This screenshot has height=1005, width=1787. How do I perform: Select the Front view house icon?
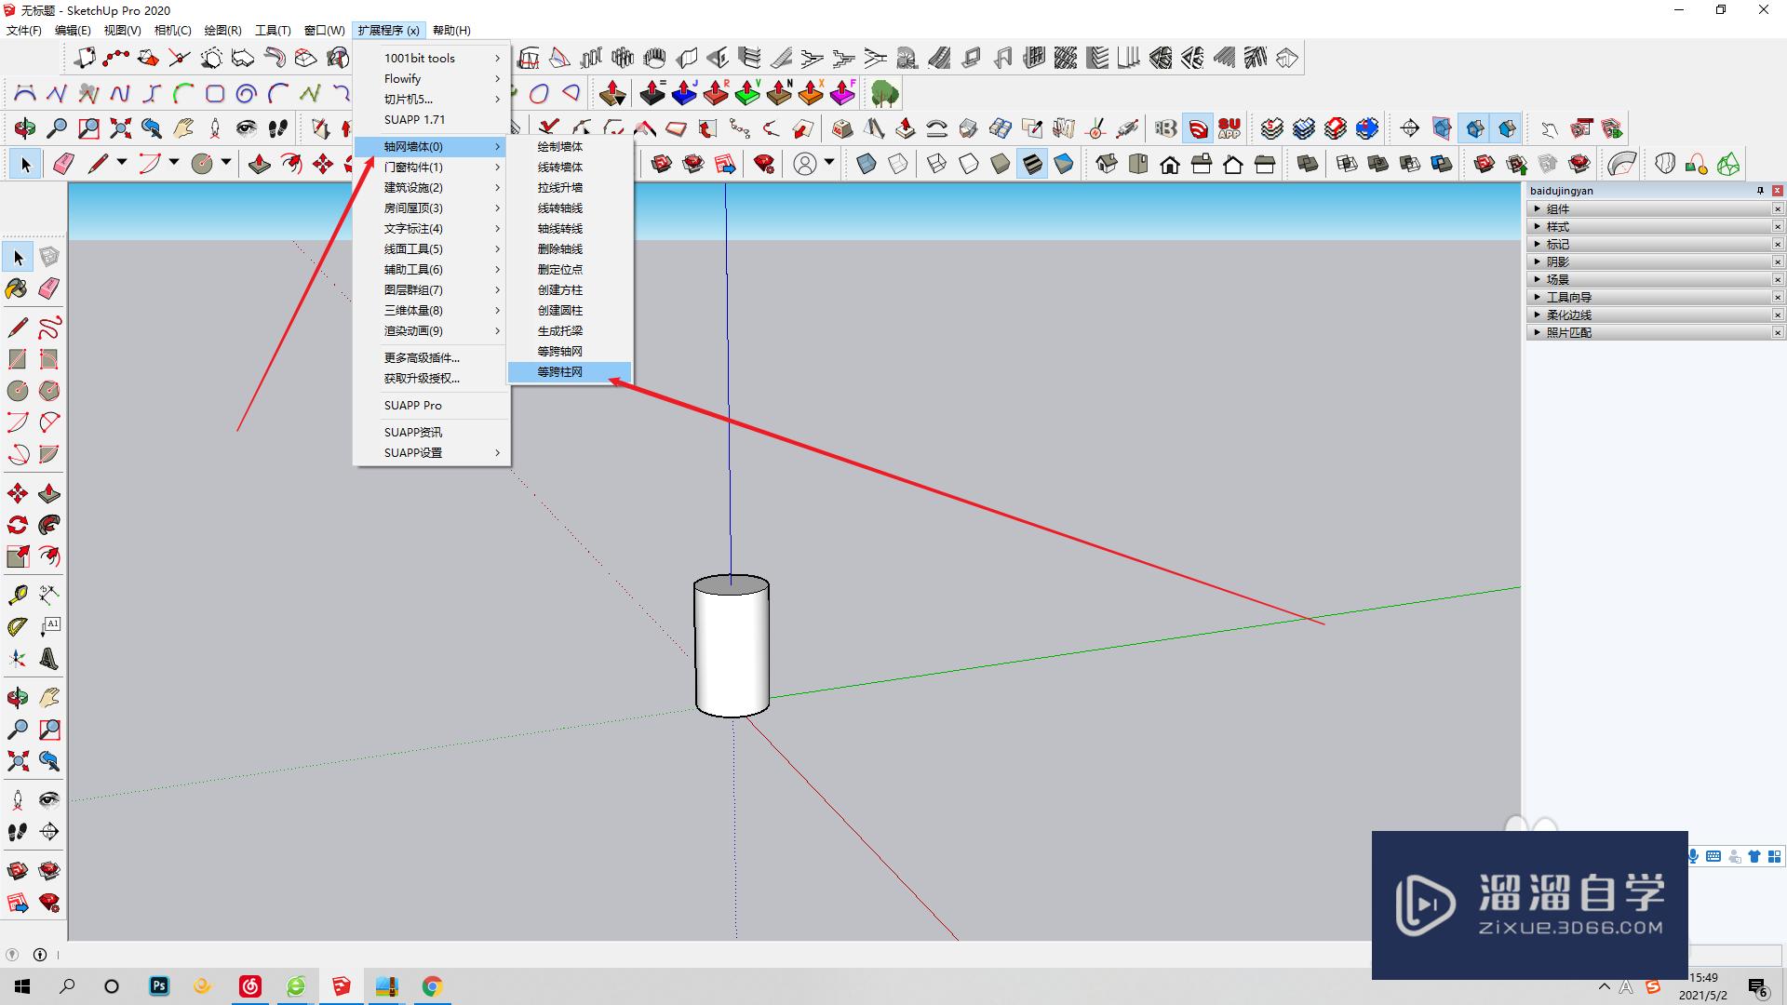pos(1170,165)
